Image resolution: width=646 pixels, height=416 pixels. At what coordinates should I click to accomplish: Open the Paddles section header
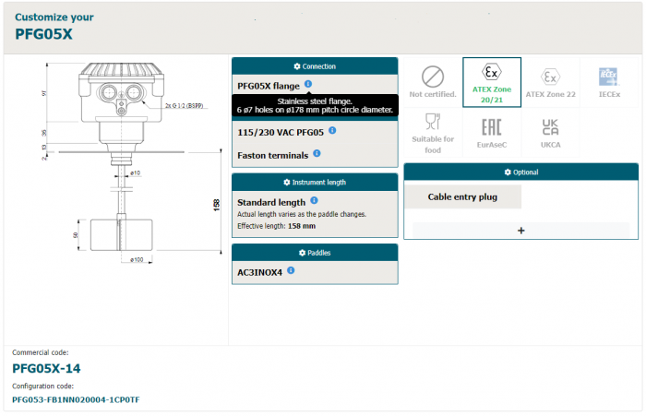click(315, 253)
